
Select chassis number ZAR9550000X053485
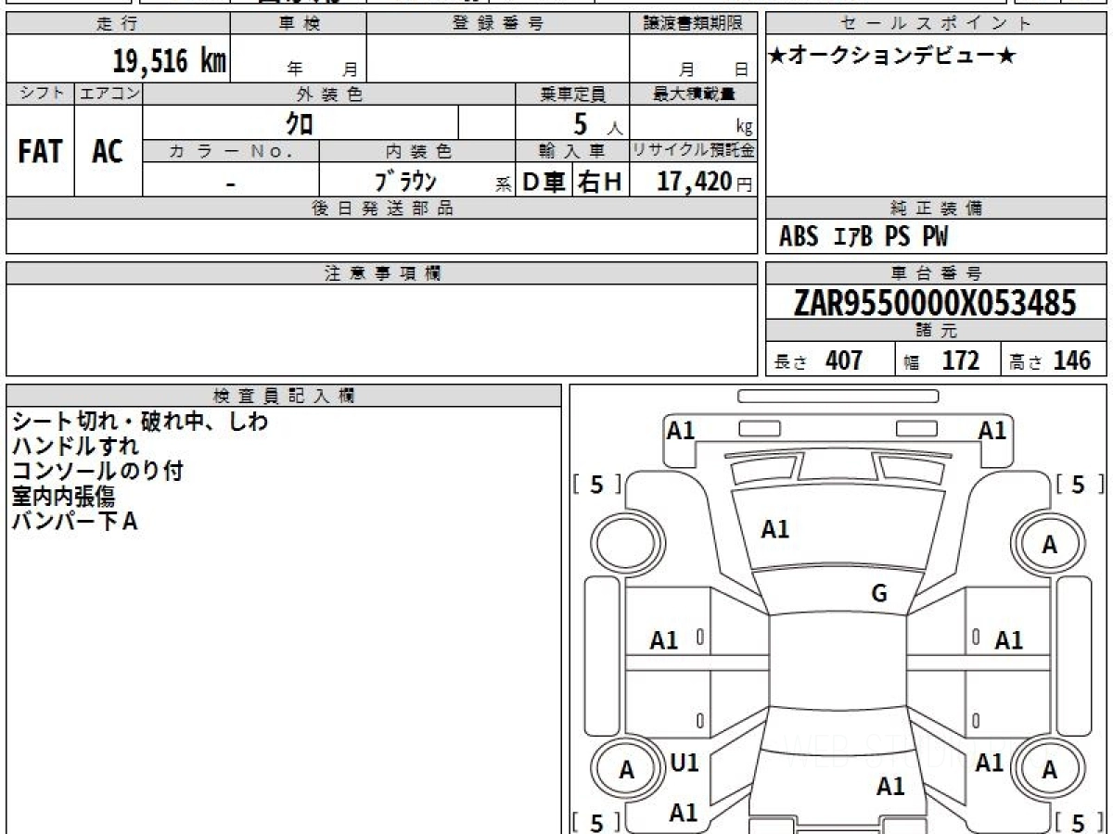936,303
